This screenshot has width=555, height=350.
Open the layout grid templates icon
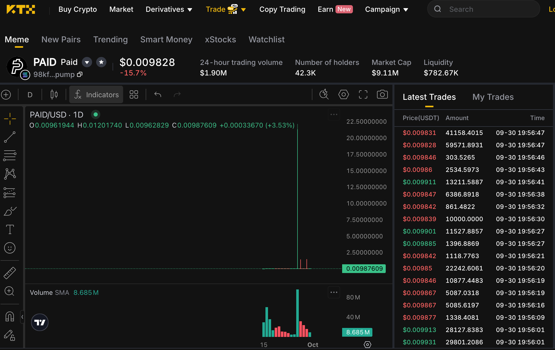pos(134,95)
